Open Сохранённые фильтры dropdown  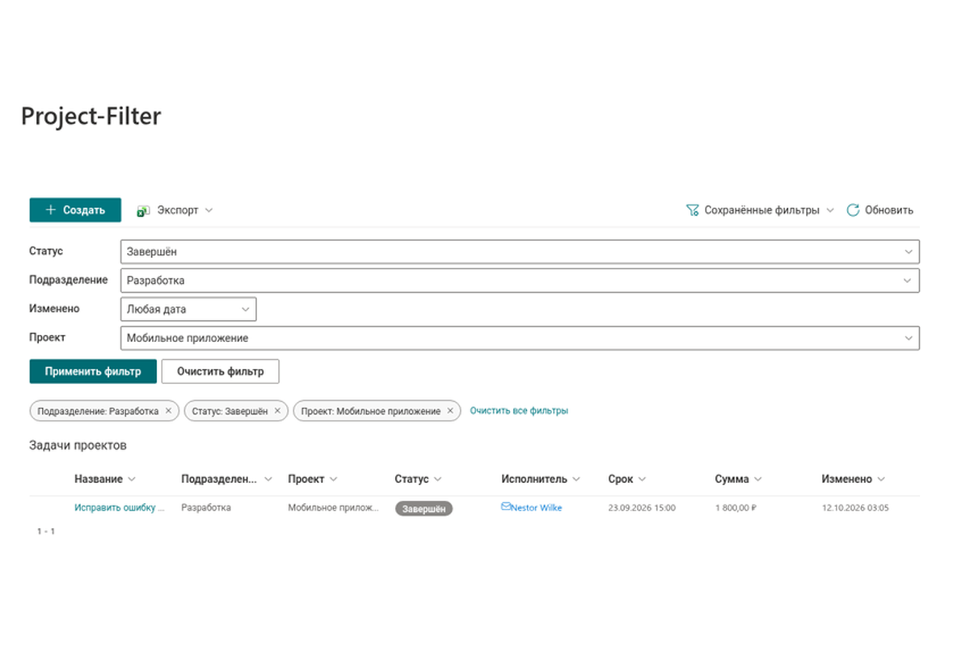pyautogui.click(x=759, y=210)
